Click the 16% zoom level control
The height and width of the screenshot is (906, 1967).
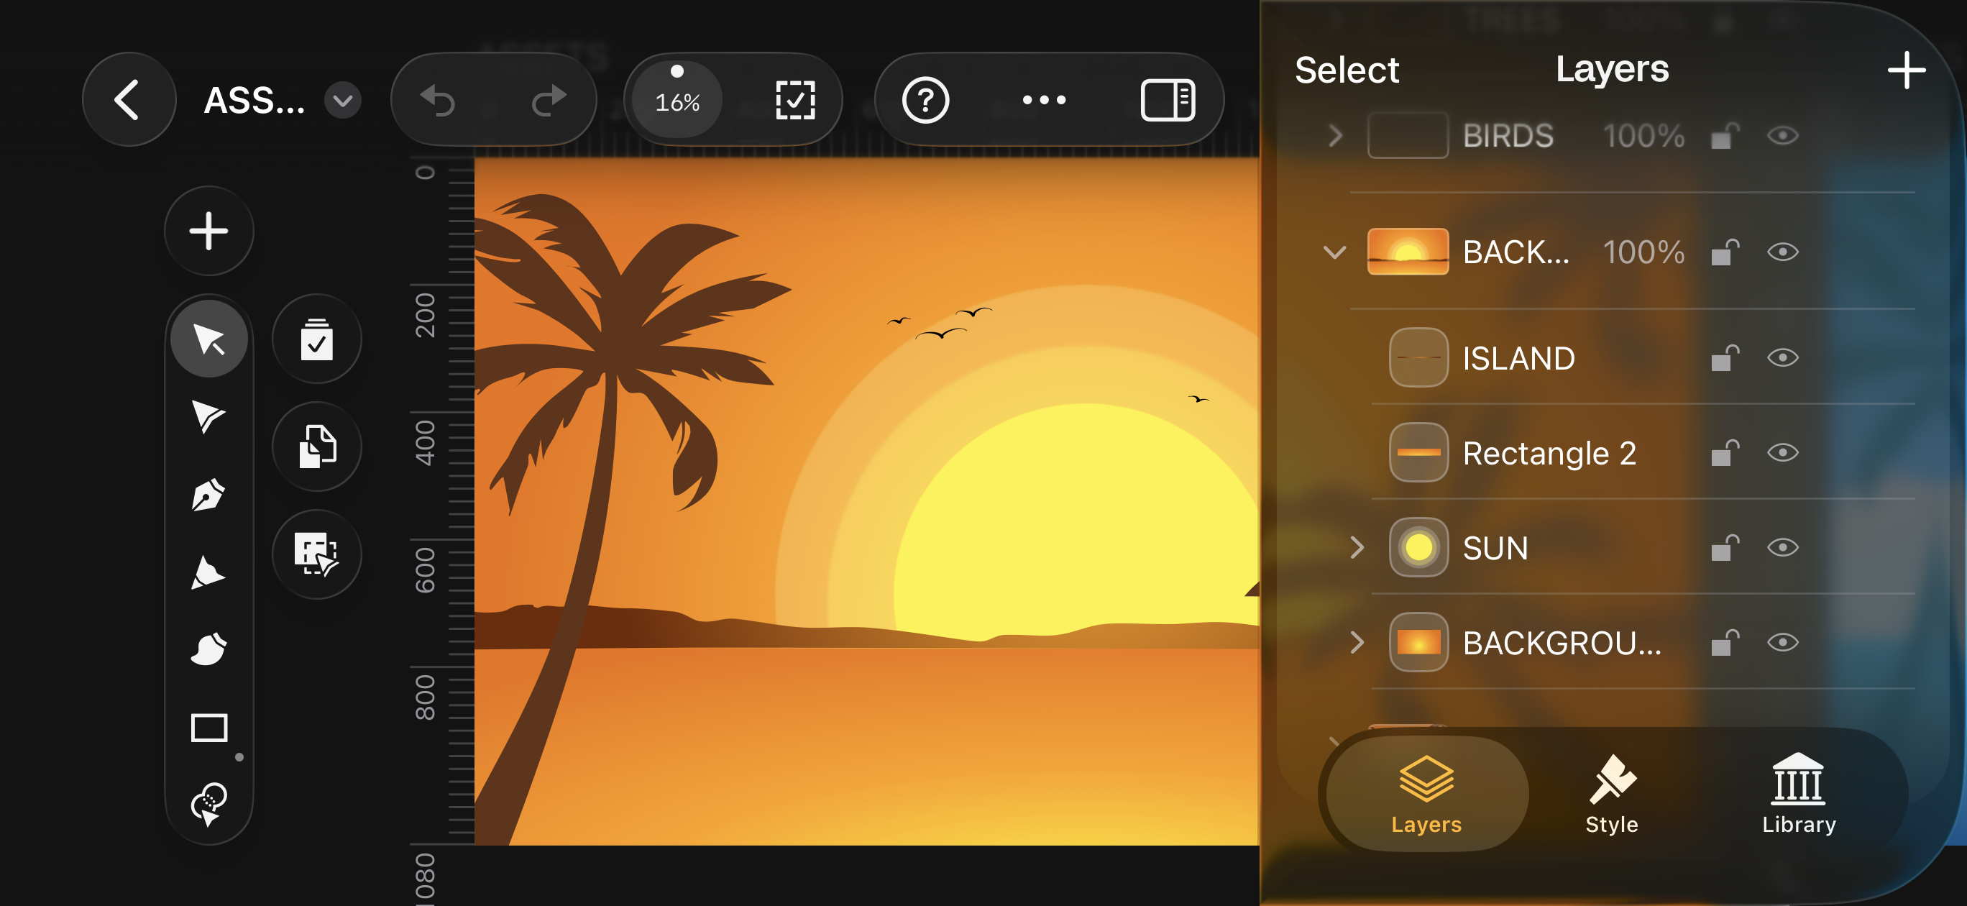(677, 100)
